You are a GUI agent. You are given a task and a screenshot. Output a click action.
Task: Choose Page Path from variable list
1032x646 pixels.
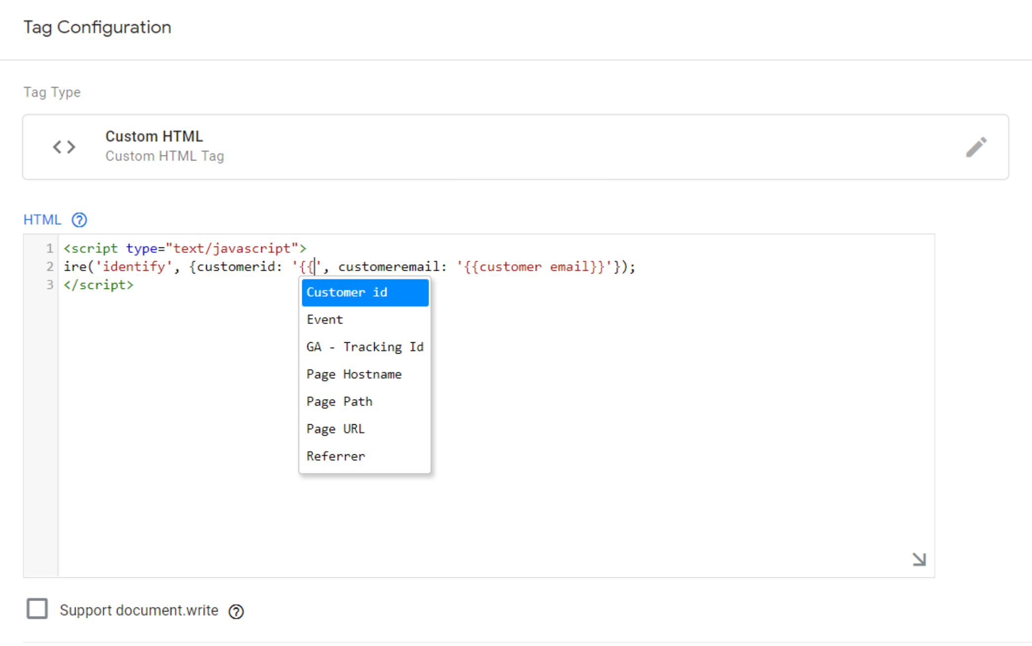coord(365,402)
